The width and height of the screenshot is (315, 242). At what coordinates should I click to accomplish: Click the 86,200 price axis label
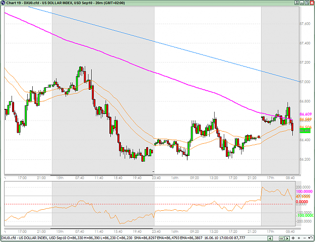point(305,160)
